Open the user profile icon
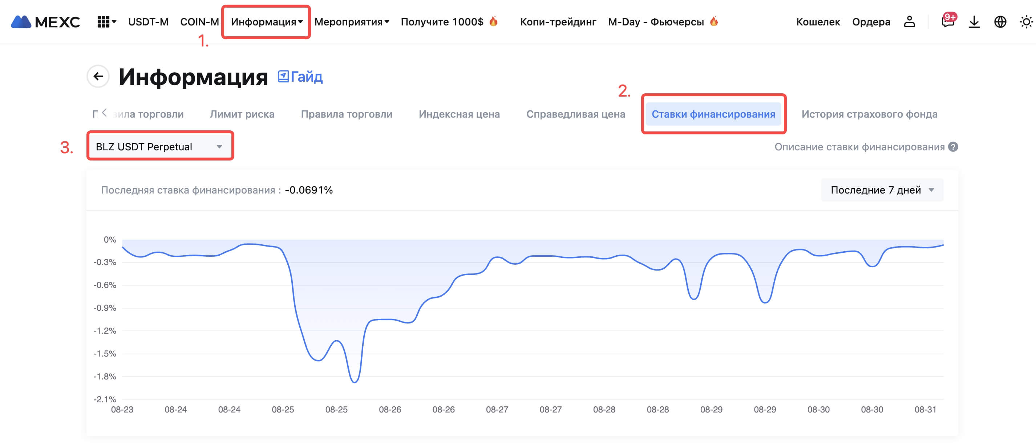 (x=909, y=22)
